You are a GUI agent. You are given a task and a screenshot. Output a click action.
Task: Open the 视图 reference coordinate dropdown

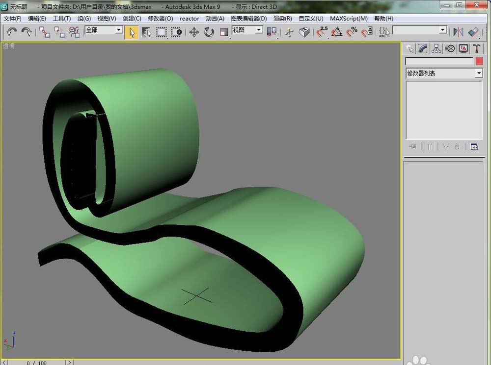pos(259,30)
